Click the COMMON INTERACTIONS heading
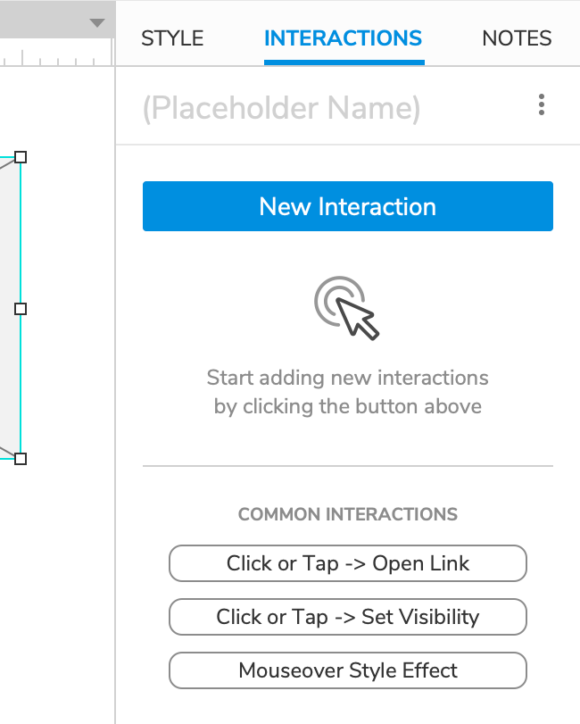The height and width of the screenshot is (724, 580). [x=348, y=514]
